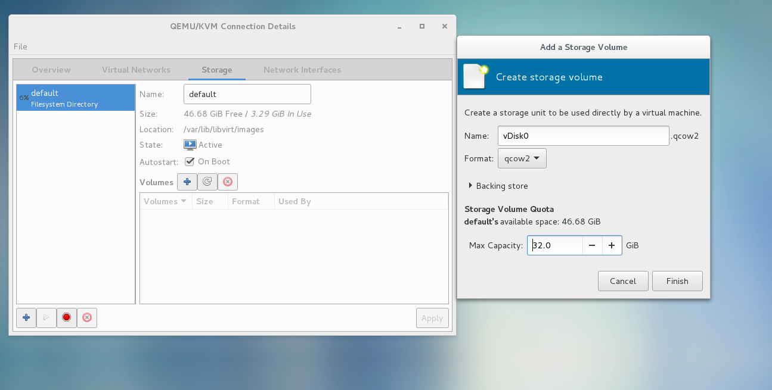This screenshot has width=772, height=390.
Task: Switch to the Overview tab
Action: [51, 70]
